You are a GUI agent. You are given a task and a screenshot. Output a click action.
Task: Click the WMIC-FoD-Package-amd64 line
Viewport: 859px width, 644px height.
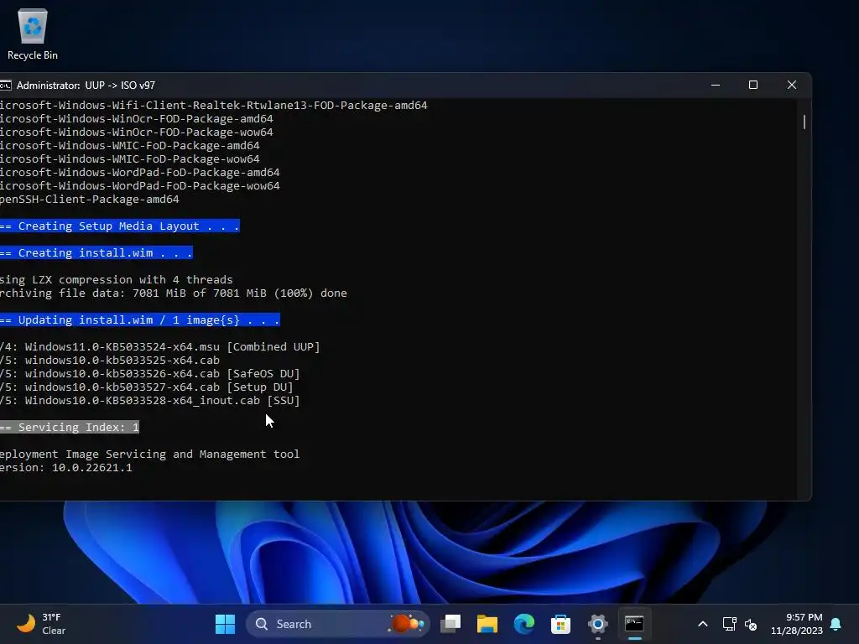coord(130,146)
